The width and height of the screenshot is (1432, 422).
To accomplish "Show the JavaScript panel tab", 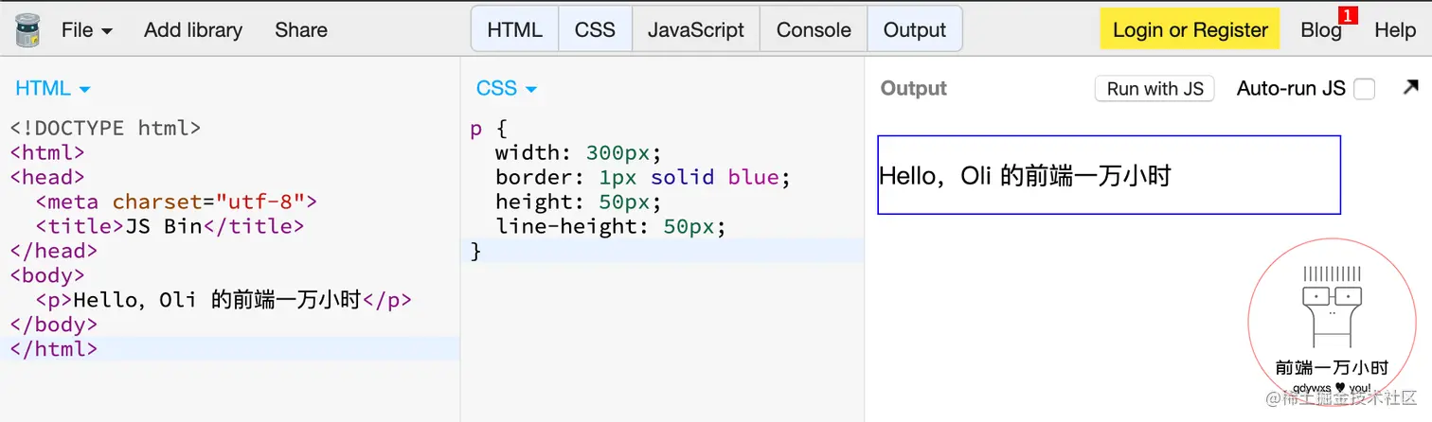I will click(x=696, y=29).
